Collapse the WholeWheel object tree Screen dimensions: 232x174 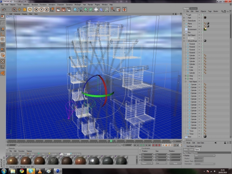(x=184, y=41)
